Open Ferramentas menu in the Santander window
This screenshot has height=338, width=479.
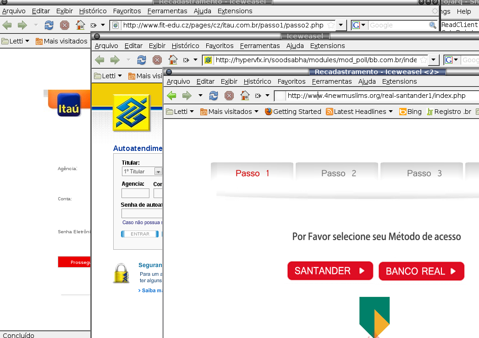click(x=332, y=82)
